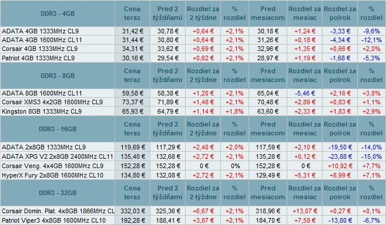Select the DDR3 - 32GB section header
The width and height of the screenshot is (386, 225).
pyautogui.click(x=58, y=193)
